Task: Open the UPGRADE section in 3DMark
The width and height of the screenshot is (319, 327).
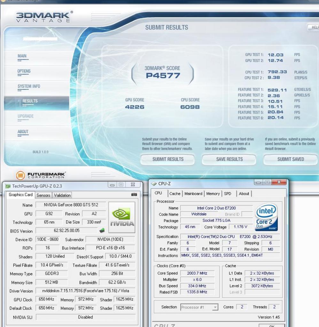Action: 26,116
